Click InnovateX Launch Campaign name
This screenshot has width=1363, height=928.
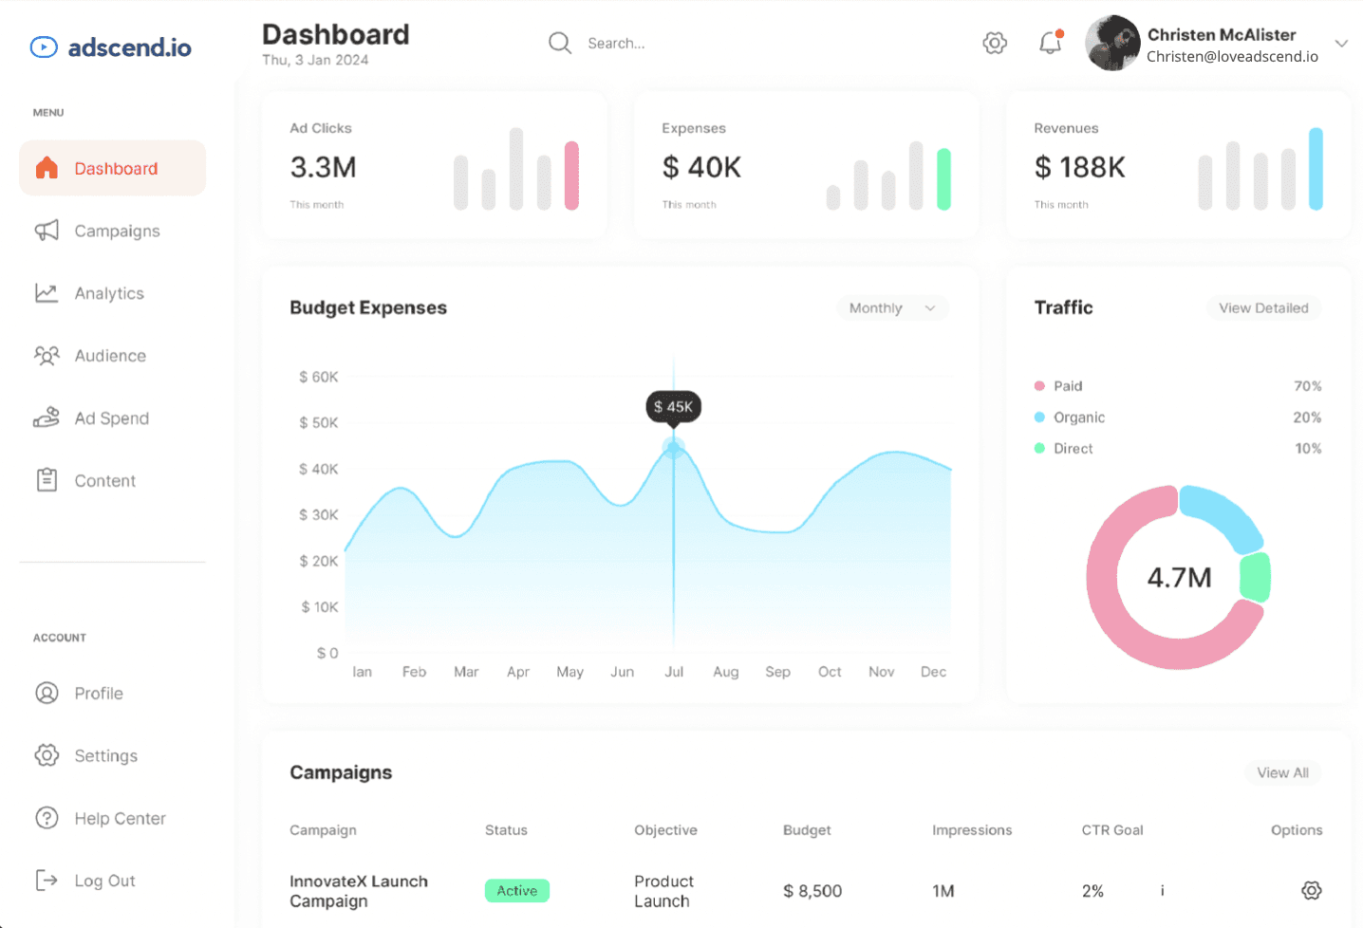point(359,891)
